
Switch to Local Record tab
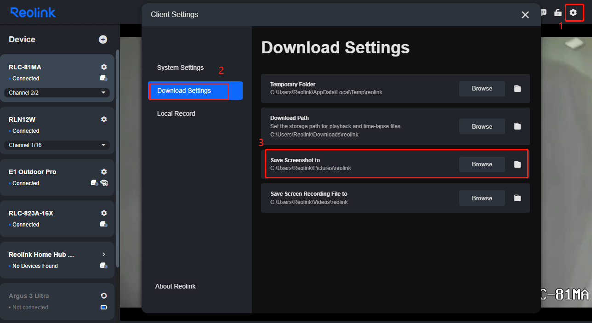click(176, 113)
